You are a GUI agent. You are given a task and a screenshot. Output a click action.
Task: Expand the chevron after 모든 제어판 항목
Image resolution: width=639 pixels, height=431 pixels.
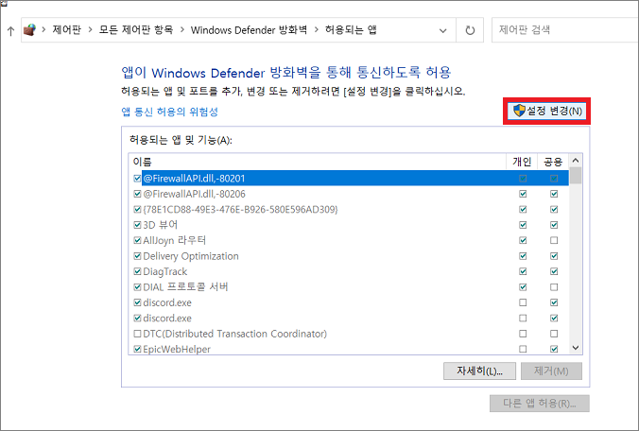[181, 29]
